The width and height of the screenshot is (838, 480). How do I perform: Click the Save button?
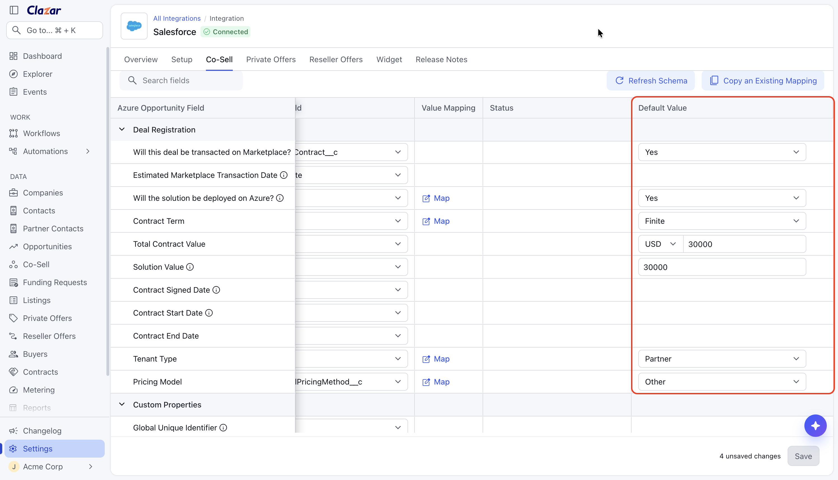[803, 456]
